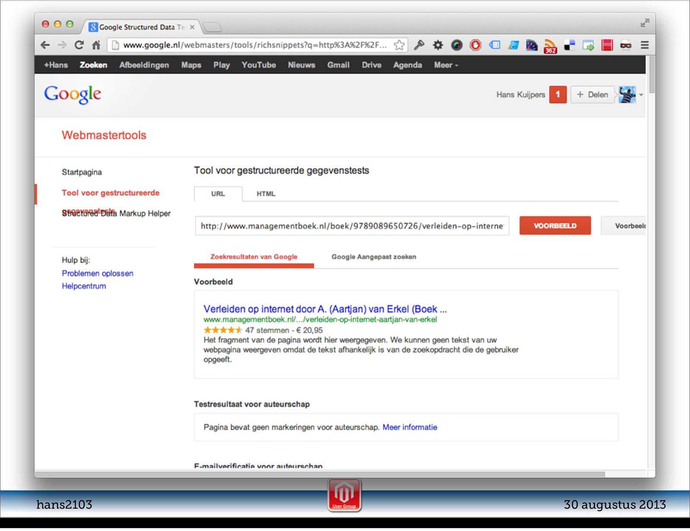Expand the account dropdown arrow beside the avatar

pos(641,95)
